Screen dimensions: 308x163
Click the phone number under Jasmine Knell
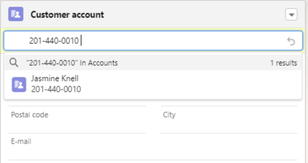[56, 89]
